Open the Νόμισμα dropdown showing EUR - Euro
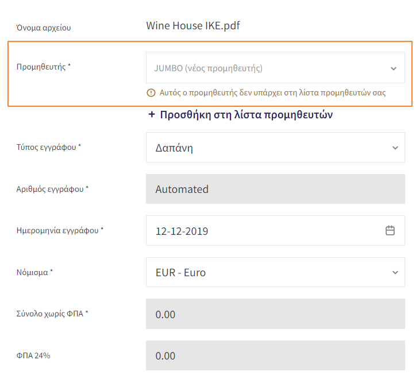The width and height of the screenshot is (416, 379). (275, 272)
